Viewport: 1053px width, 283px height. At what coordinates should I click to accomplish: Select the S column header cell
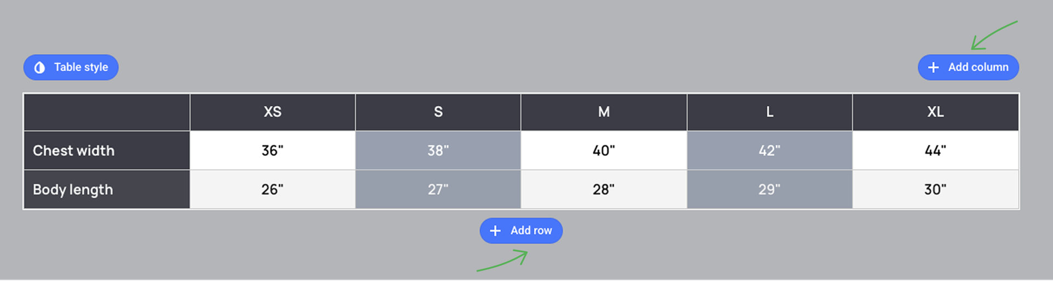click(x=438, y=112)
